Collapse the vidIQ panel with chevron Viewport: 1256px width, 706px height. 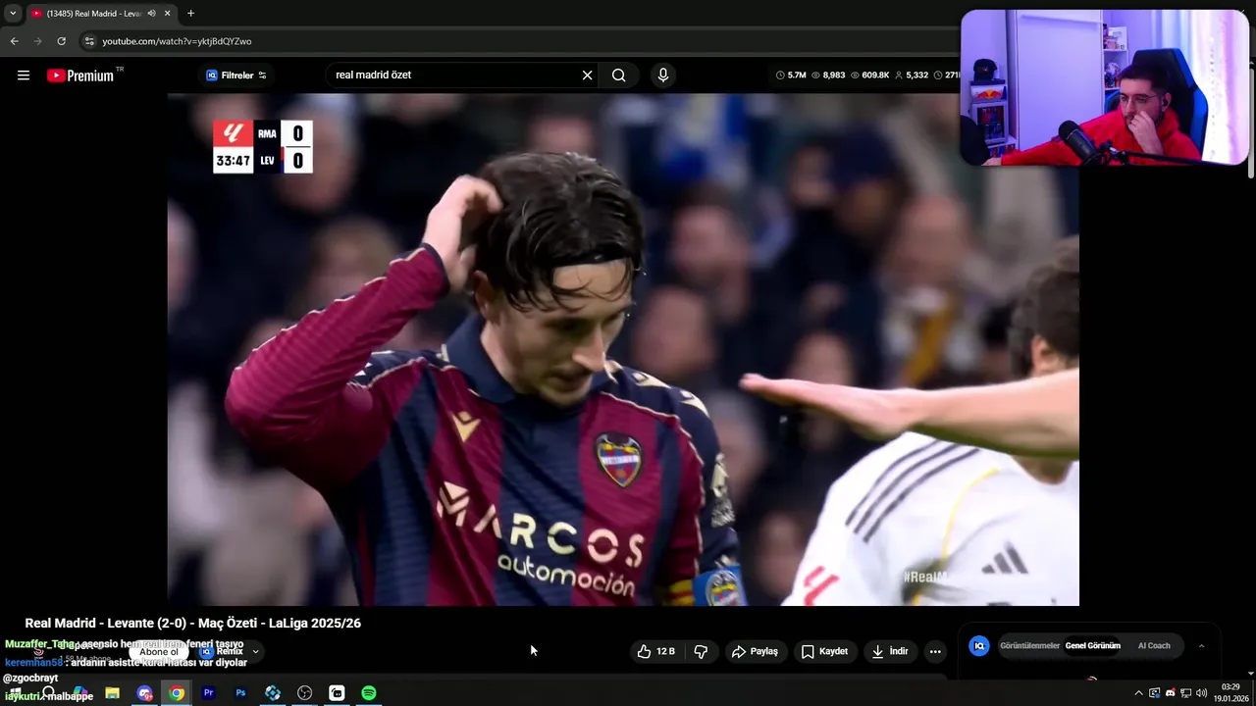tap(1202, 646)
